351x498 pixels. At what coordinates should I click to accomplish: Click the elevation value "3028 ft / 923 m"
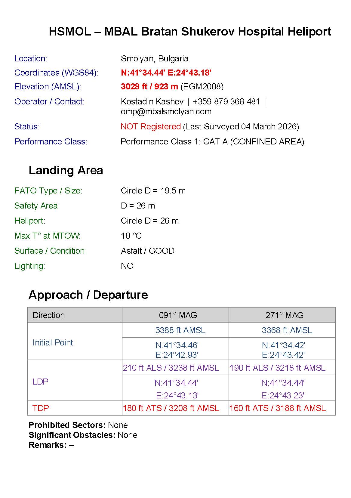pos(149,87)
